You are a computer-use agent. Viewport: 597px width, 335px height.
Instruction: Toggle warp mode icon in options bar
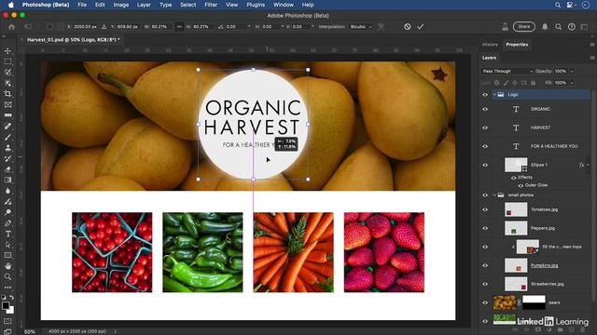(x=381, y=27)
